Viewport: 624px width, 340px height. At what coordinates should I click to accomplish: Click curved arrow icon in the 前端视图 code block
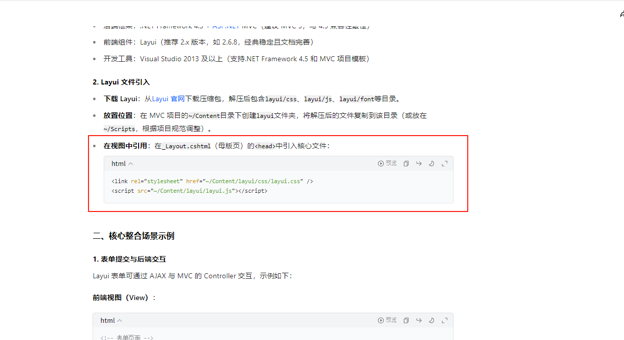click(x=419, y=320)
